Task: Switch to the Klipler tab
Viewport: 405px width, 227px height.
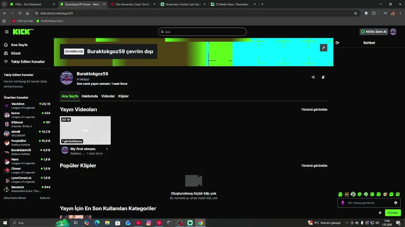Action: tap(123, 96)
